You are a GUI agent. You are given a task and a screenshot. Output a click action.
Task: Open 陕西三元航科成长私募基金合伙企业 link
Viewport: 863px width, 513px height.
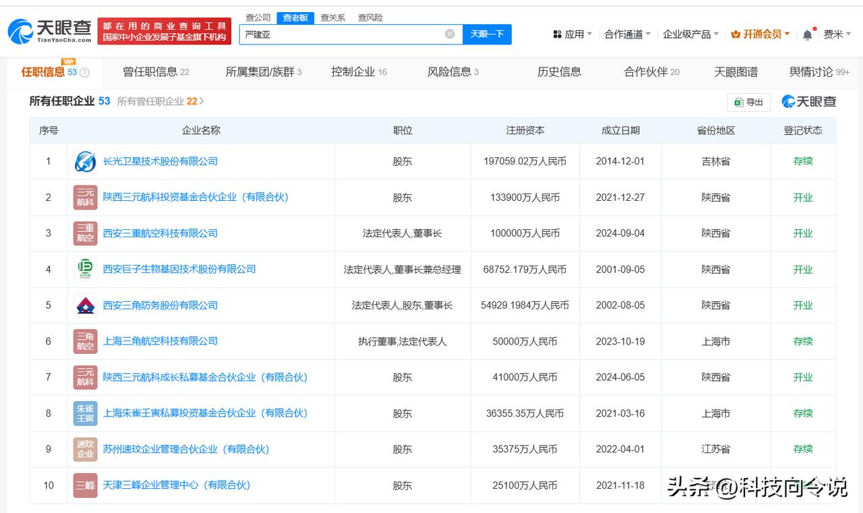205,378
